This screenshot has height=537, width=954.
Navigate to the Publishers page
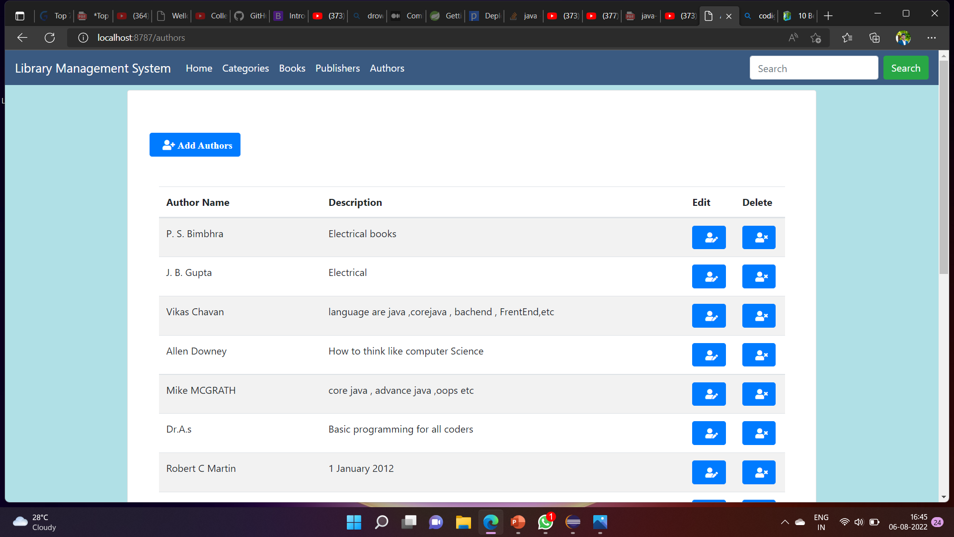337,68
